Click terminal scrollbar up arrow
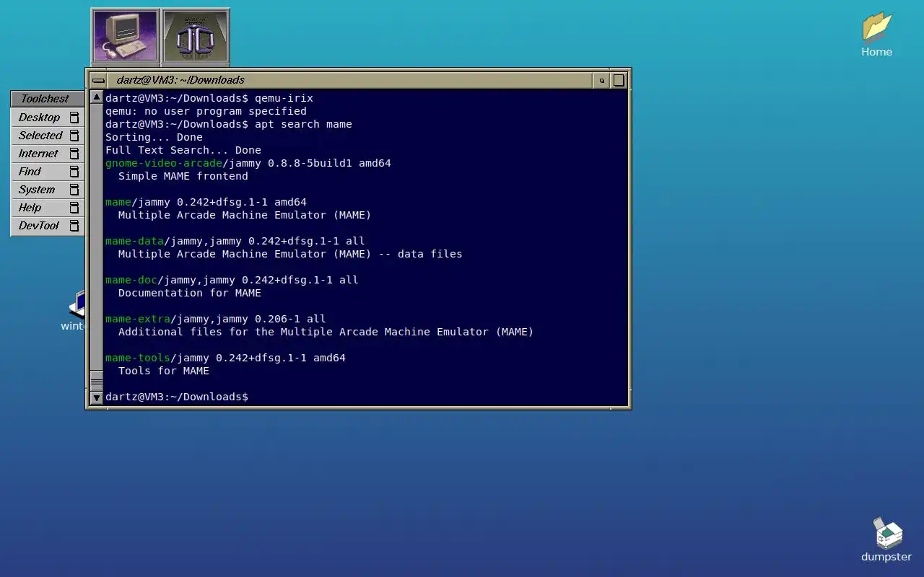 tap(97, 97)
